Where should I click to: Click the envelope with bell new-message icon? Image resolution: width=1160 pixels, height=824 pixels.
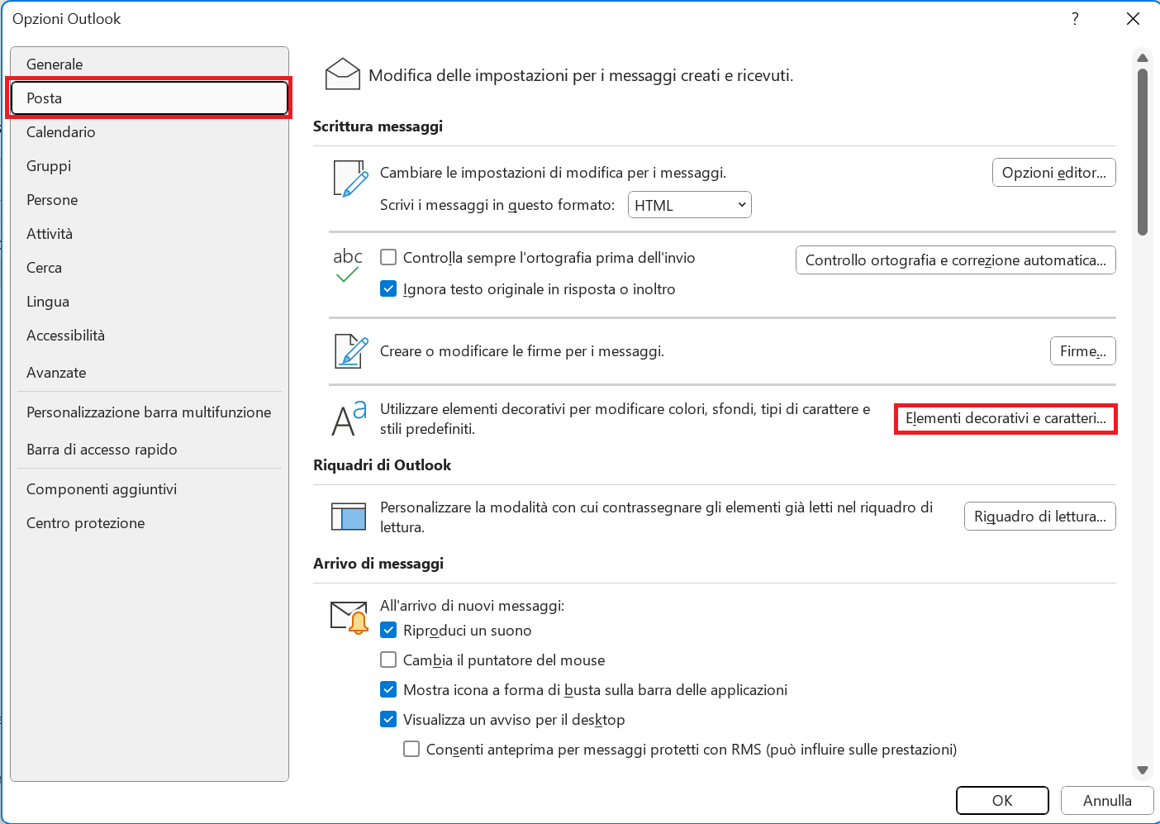349,617
